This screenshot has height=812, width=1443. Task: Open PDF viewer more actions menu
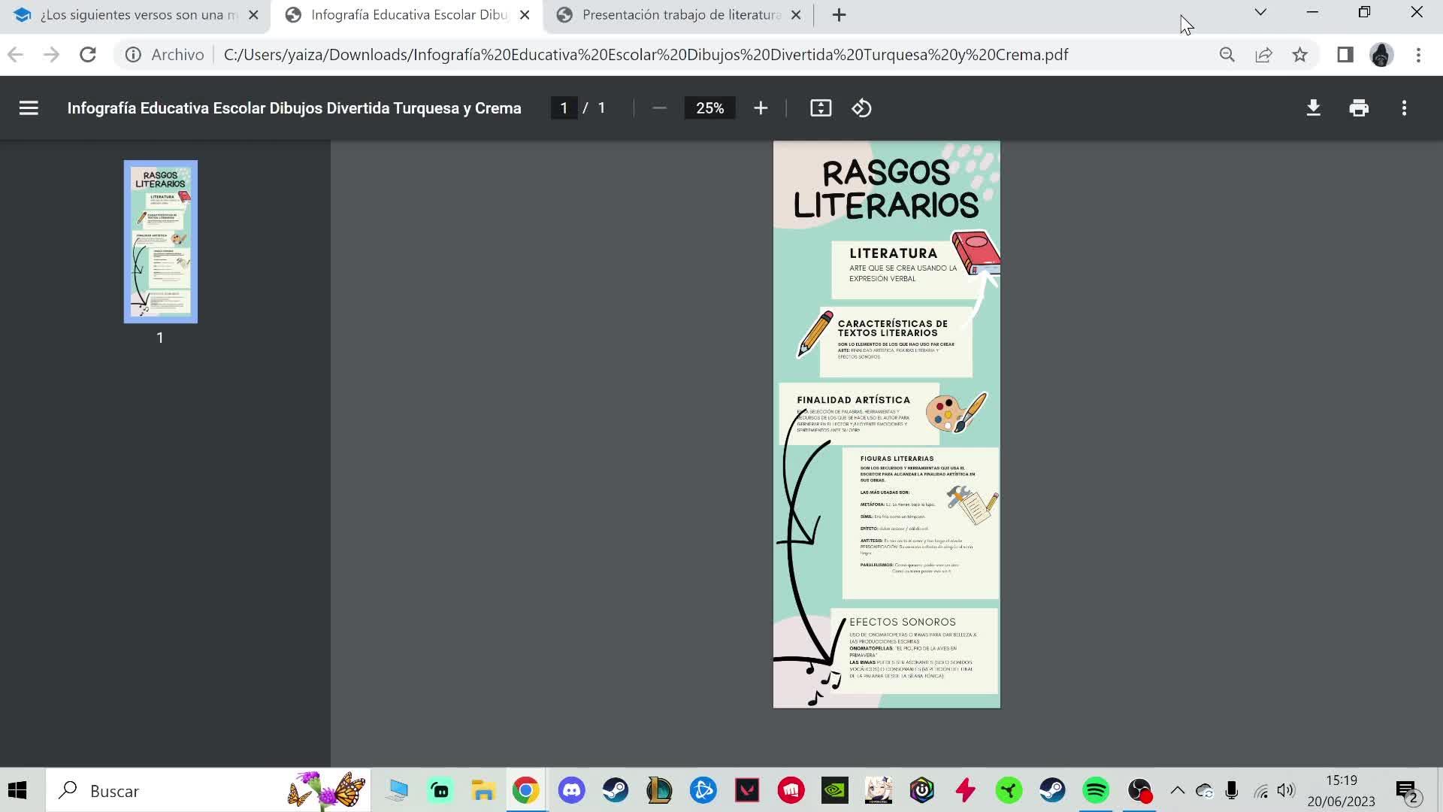(1404, 108)
